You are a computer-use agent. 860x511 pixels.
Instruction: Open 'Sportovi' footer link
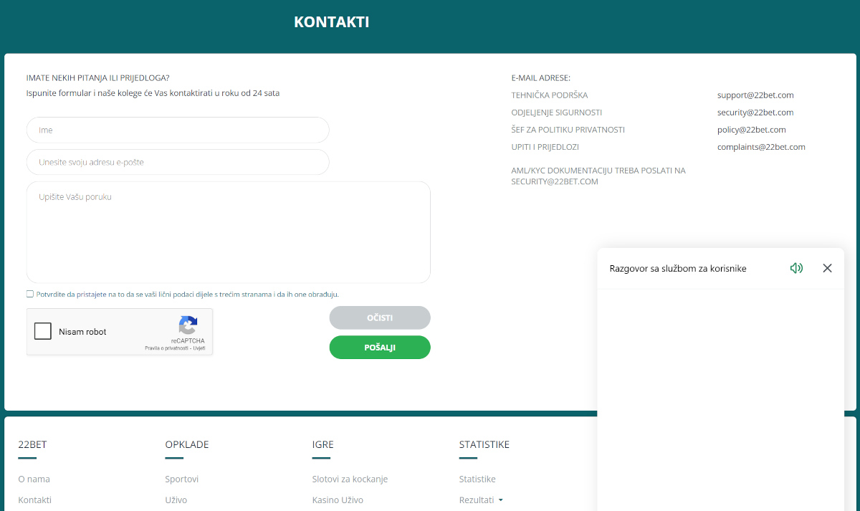tap(182, 479)
